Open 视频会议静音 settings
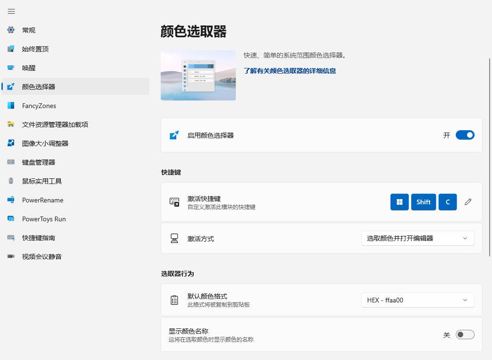 (x=75, y=256)
